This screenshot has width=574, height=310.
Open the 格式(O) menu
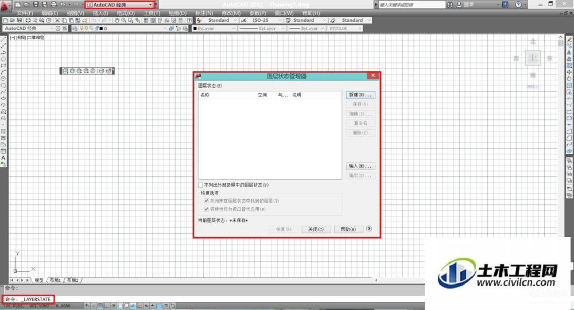(x=126, y=13)
